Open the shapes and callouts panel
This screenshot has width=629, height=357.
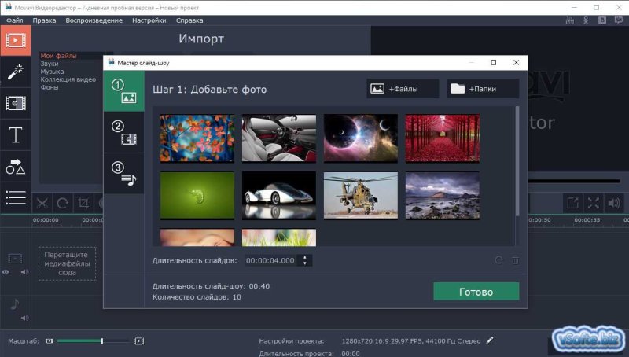15,167
